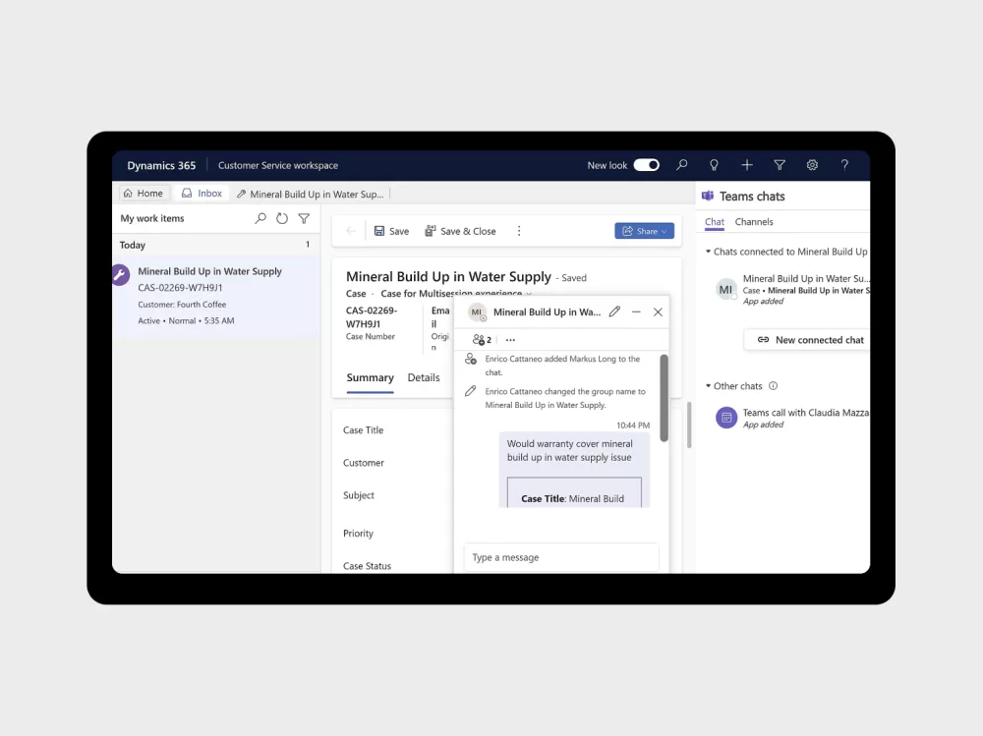Collapse Chats connected to Mineral Build Up section

[x=709, y=252]
